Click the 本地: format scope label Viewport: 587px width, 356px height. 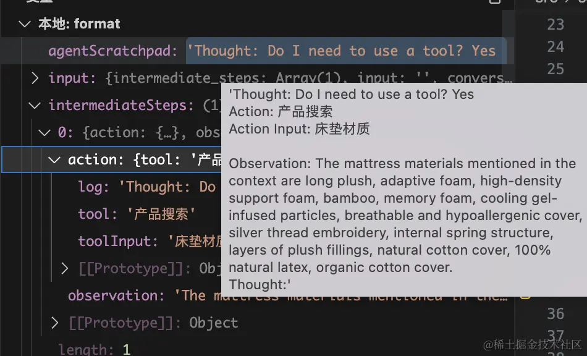pyautogui.click(x=79, y=24)
